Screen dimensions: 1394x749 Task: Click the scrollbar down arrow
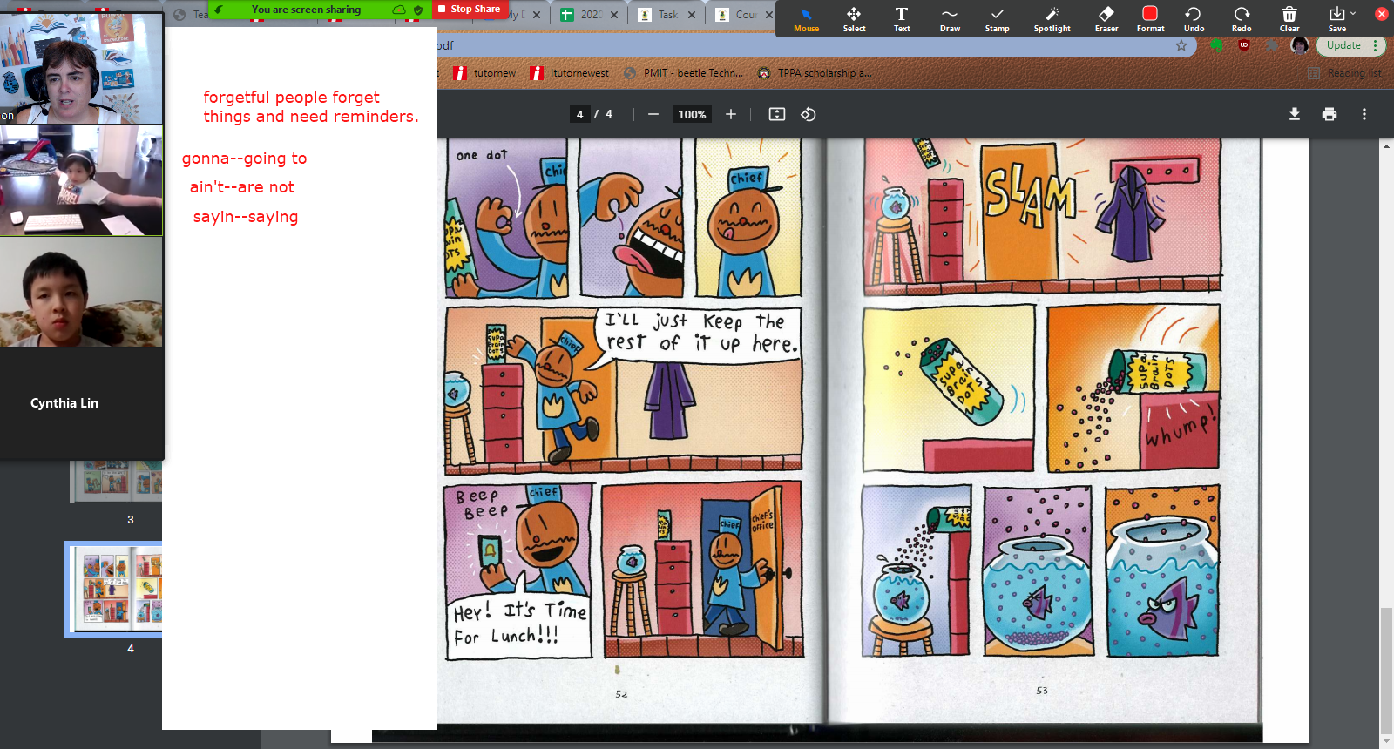1386,741
